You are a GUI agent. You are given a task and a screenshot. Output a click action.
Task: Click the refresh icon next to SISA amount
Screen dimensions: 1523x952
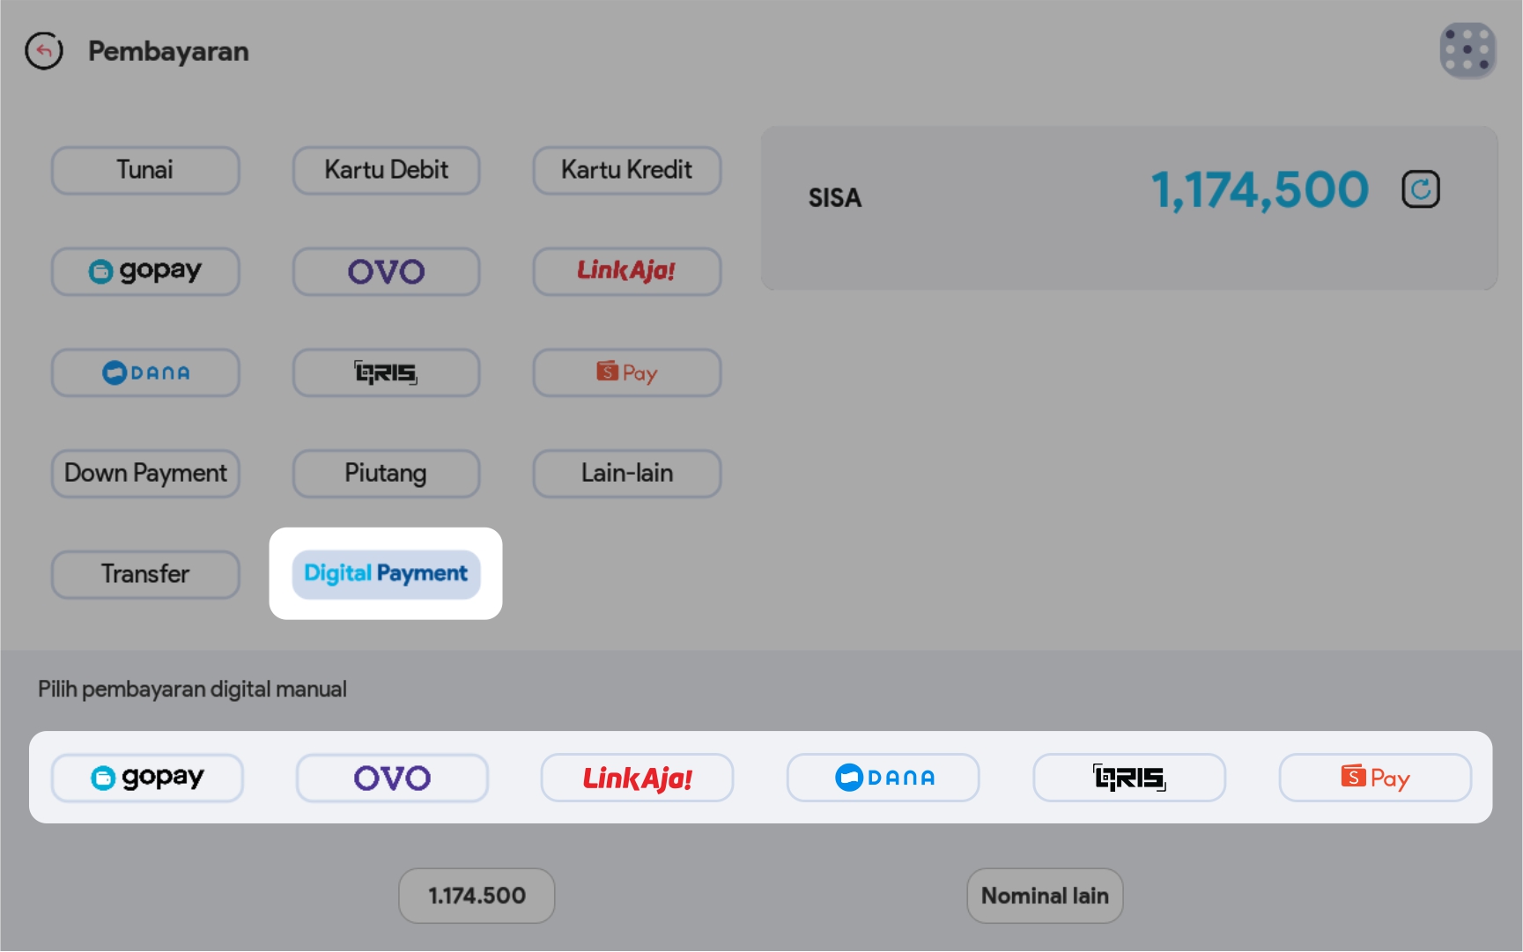tap(1420, 189)
